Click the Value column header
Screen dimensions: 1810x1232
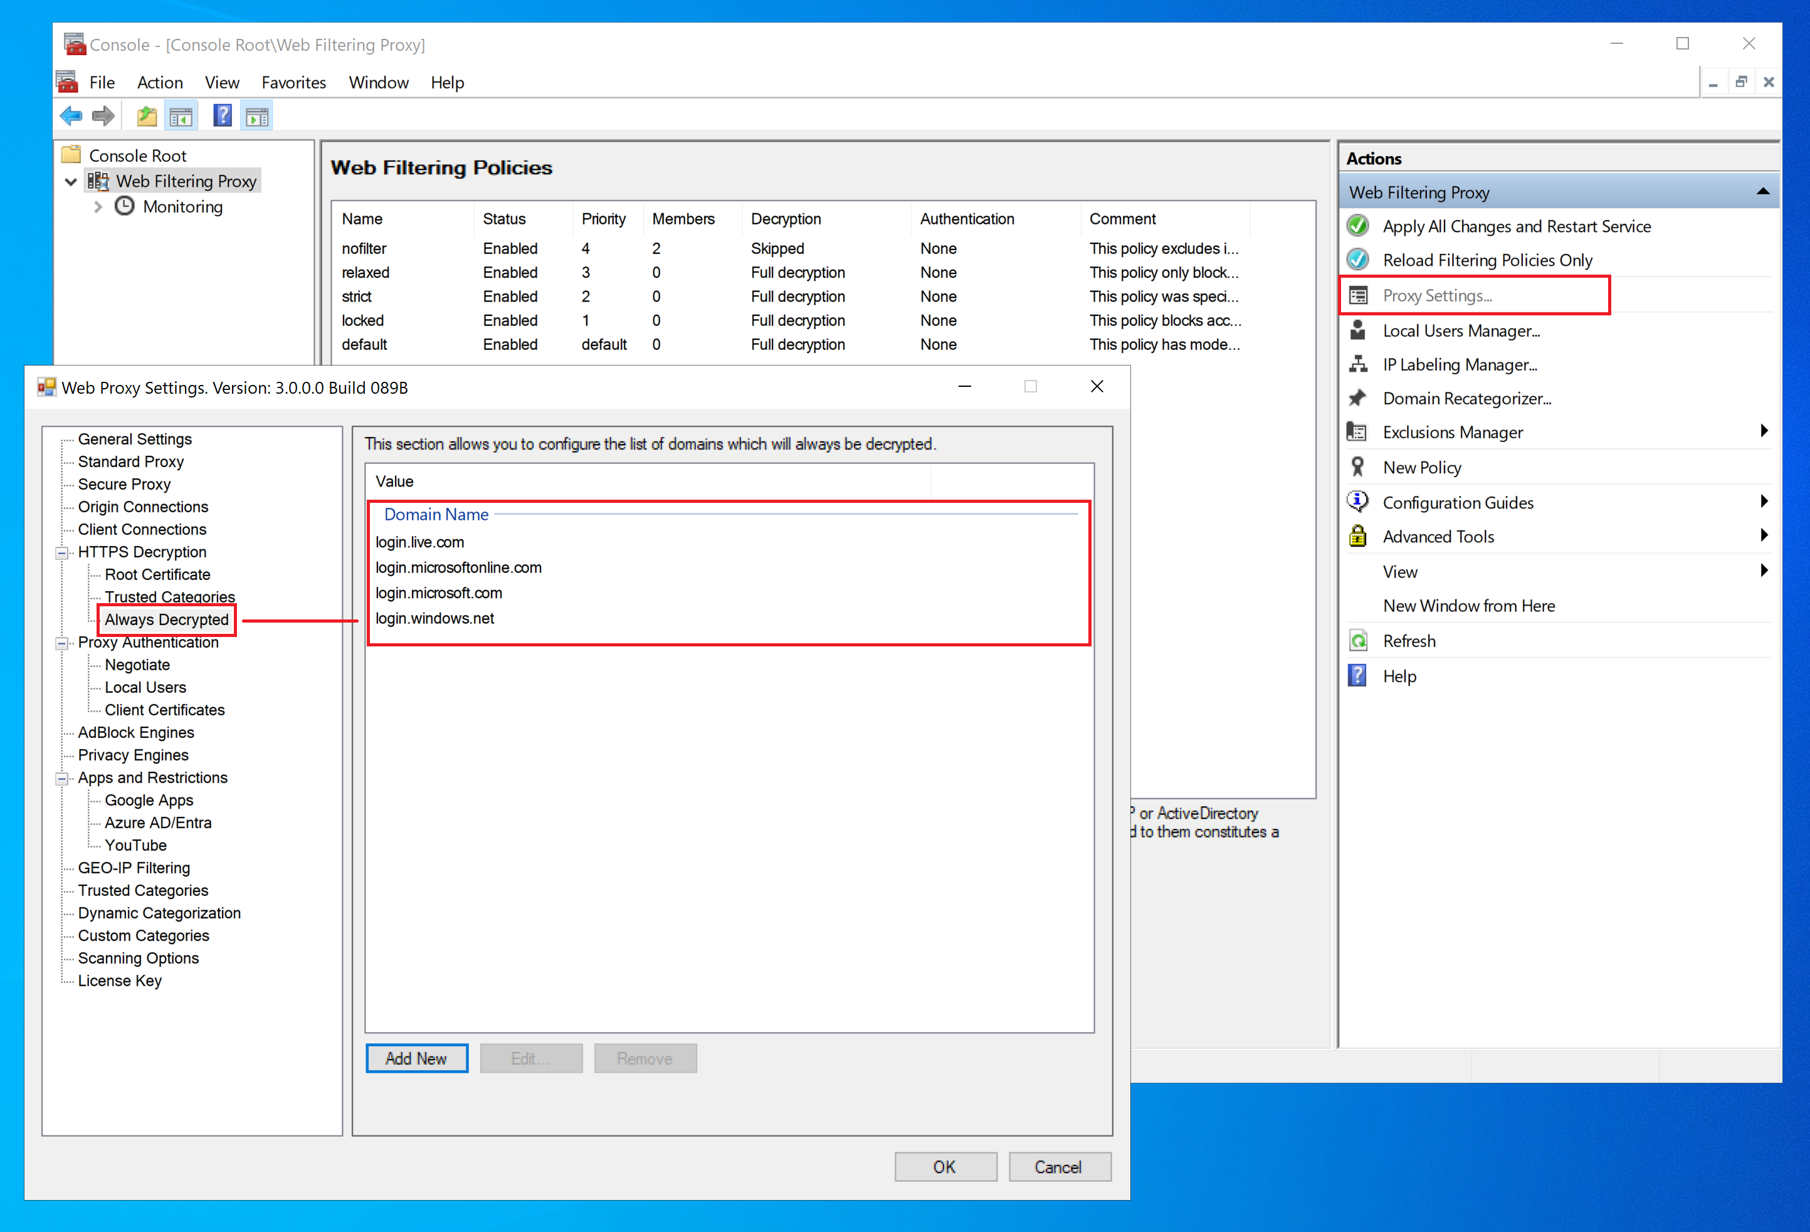tap(649, 482)
